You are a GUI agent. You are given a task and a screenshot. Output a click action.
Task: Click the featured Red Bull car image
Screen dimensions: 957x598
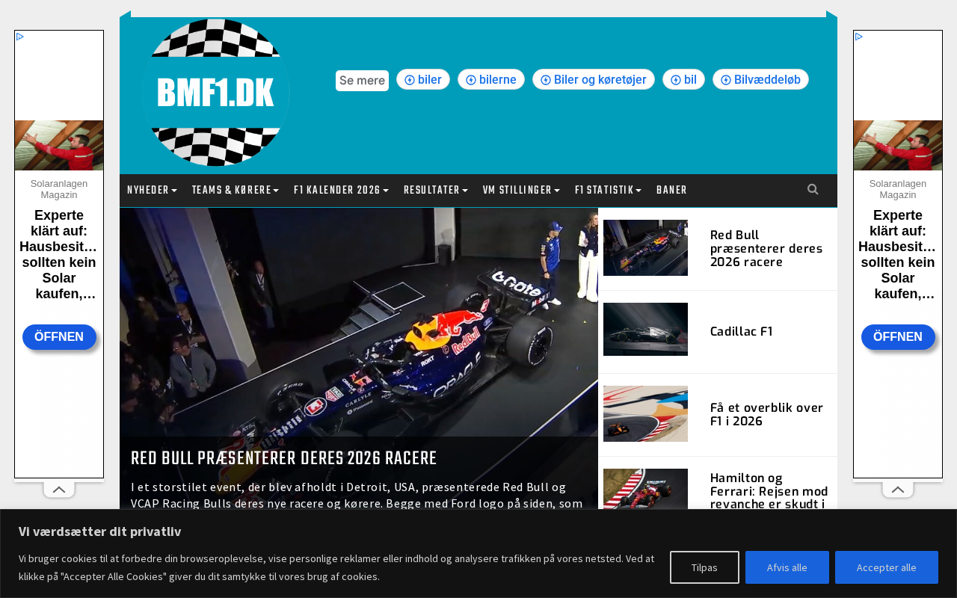click(x=359, y=321)
